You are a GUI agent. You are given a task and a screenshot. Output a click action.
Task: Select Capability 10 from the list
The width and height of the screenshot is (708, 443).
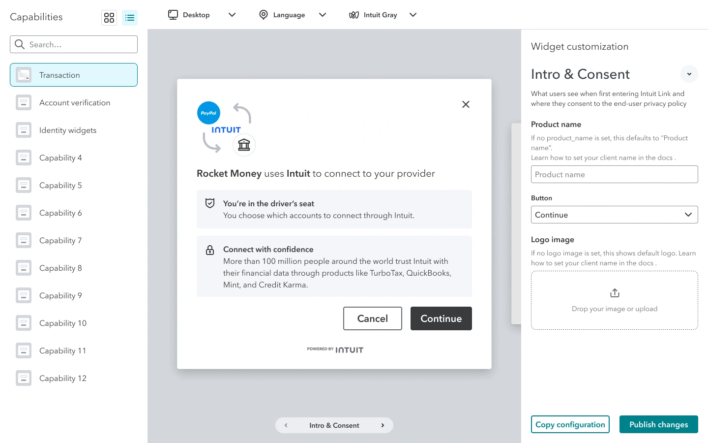[74, 323]
